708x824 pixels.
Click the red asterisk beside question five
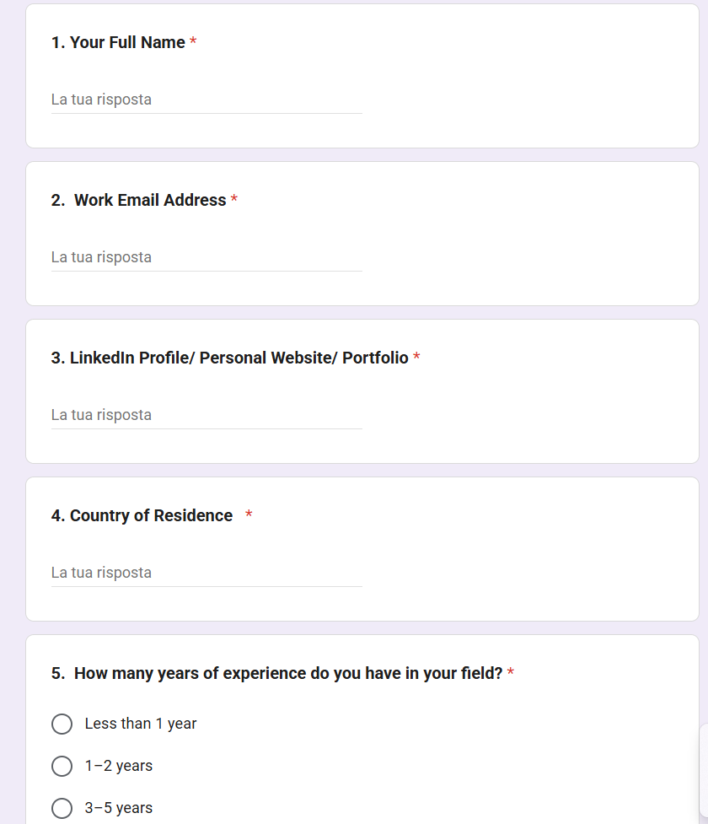coord(512,673)
